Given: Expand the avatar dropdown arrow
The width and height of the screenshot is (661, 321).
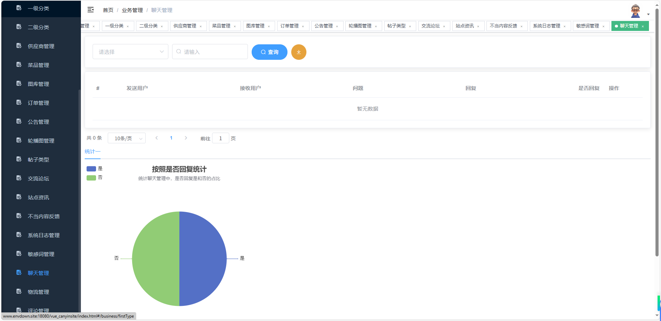Looking at the screenshot, I should tap(649, 14).
